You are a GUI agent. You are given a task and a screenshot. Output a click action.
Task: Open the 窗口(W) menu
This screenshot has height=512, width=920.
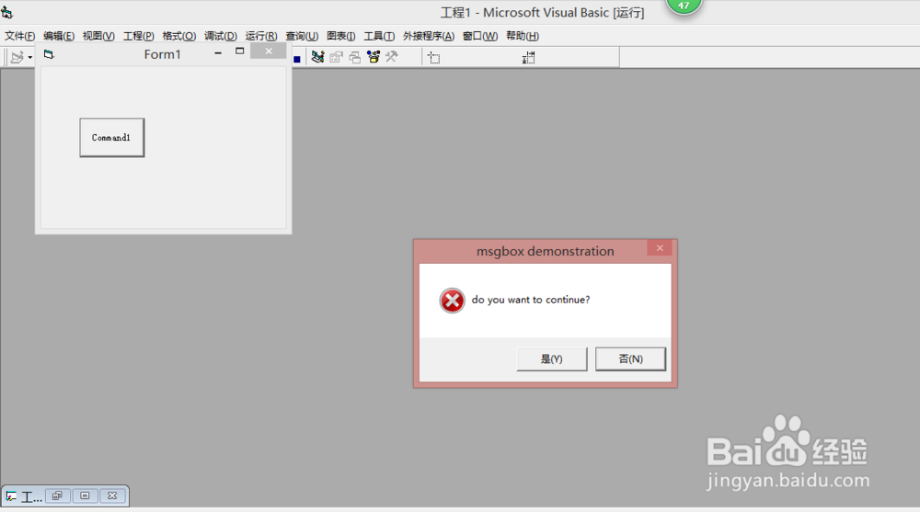click(480, 36)
